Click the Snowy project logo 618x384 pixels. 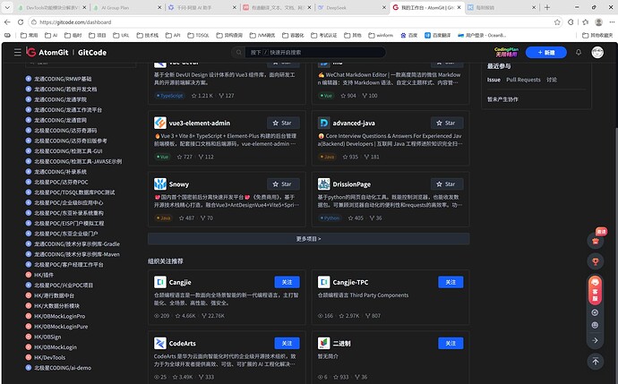(x=160, y=183)
